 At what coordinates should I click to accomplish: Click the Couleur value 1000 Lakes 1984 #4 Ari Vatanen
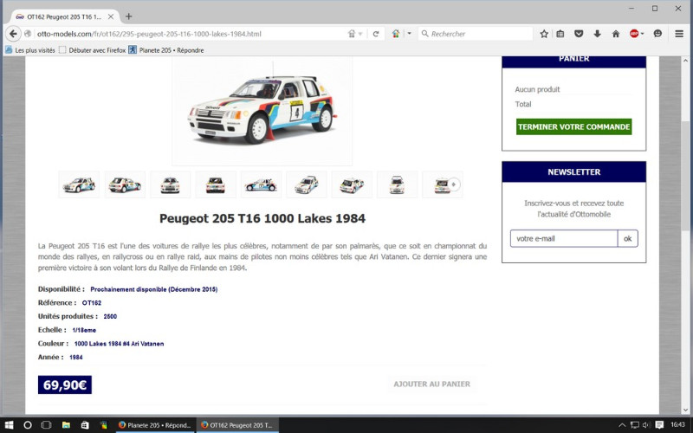click(119, 344)
